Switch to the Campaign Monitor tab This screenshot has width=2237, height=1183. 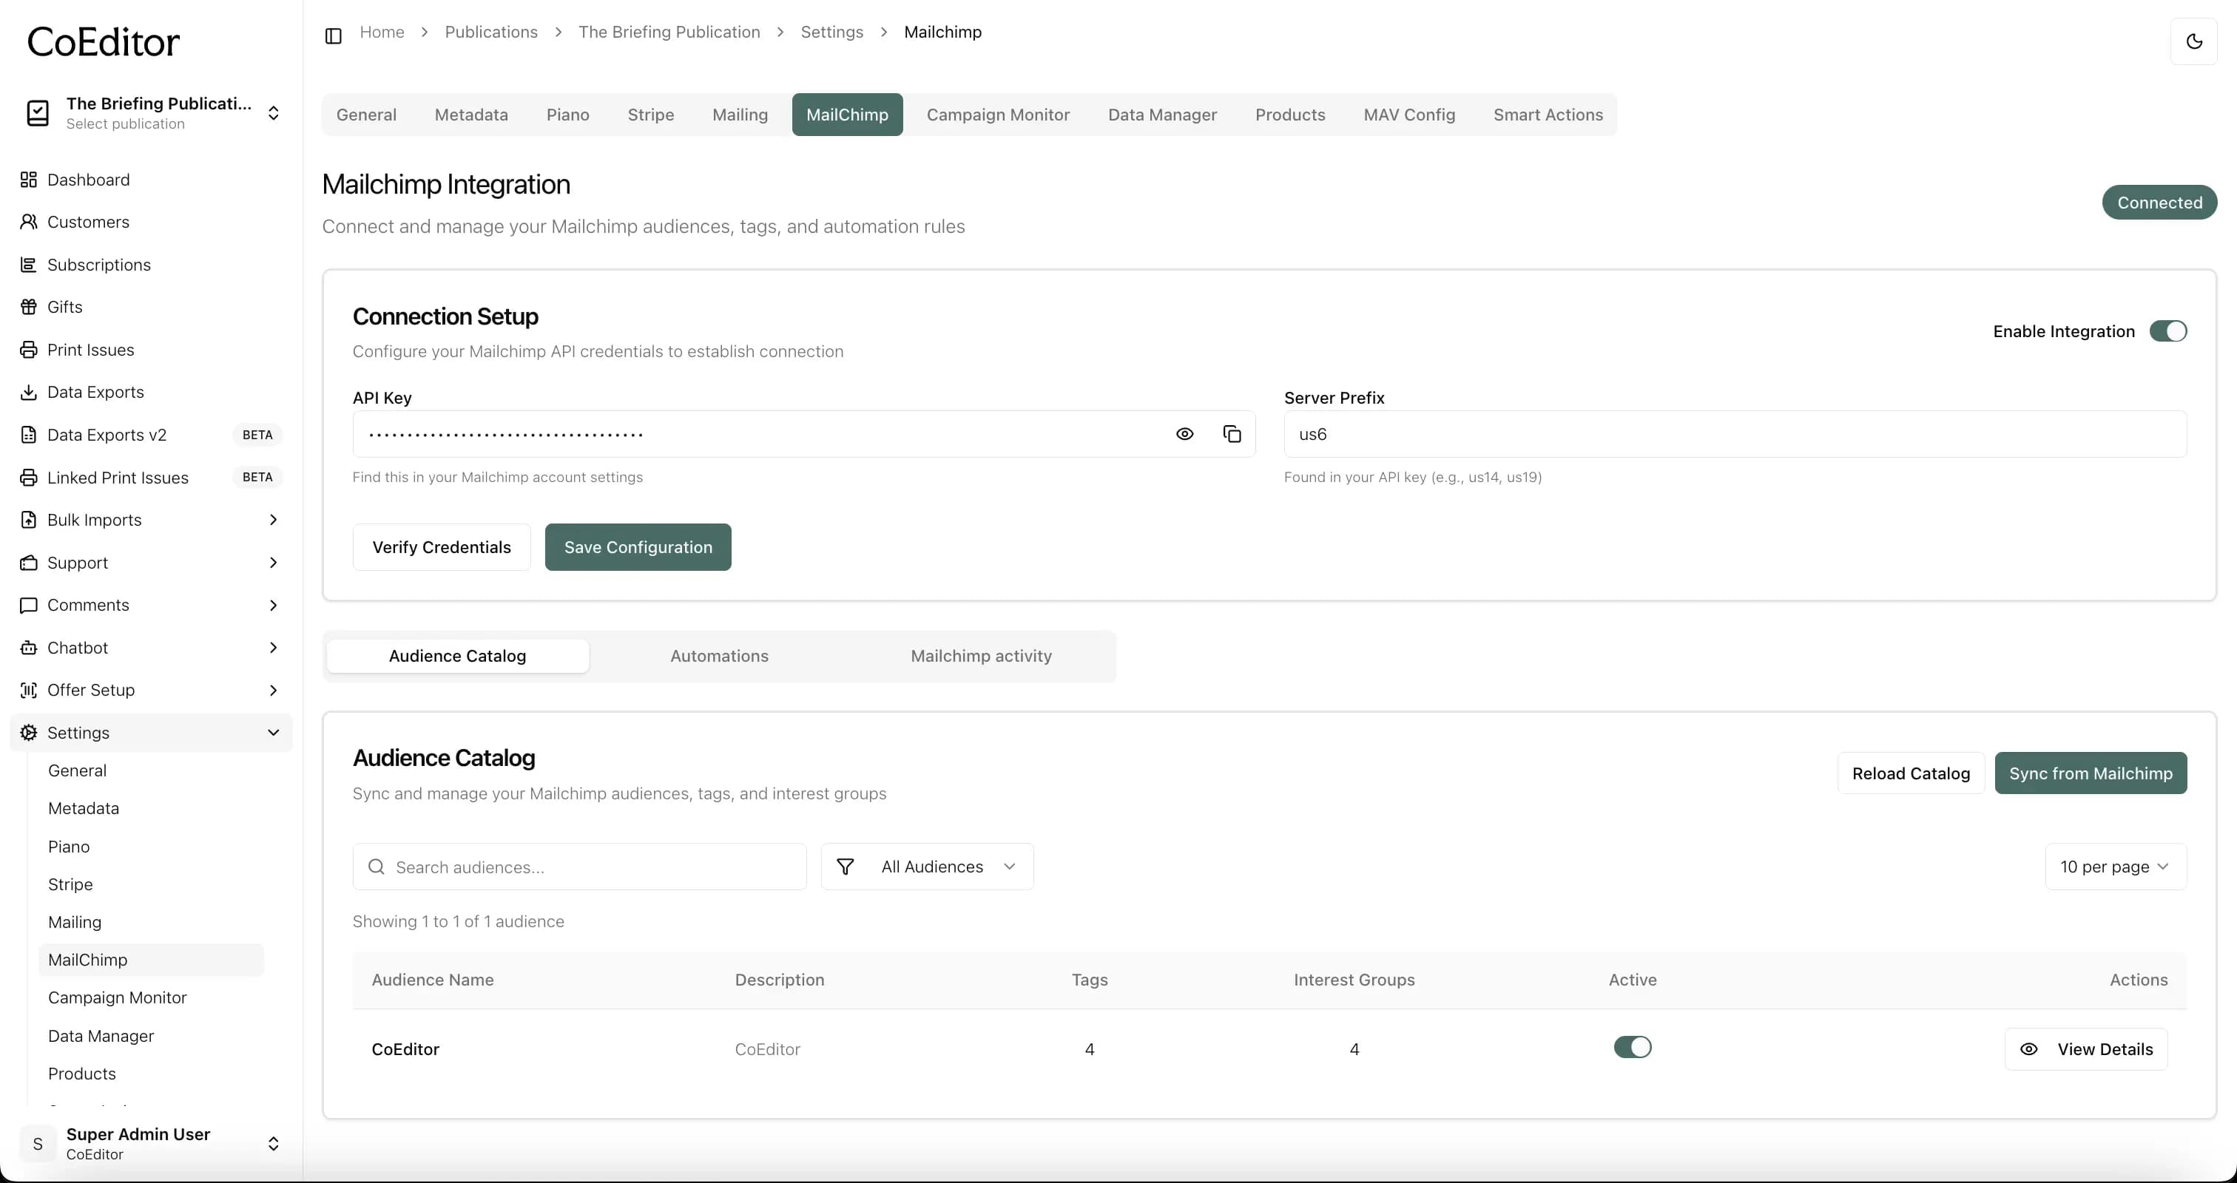click(998, 115)
